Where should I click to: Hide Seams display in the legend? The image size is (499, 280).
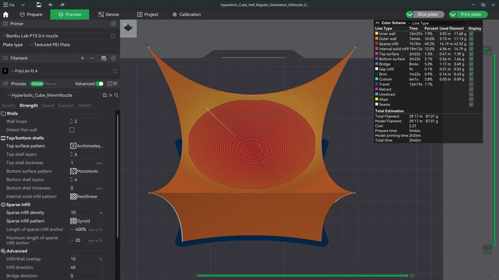[471, 105]
